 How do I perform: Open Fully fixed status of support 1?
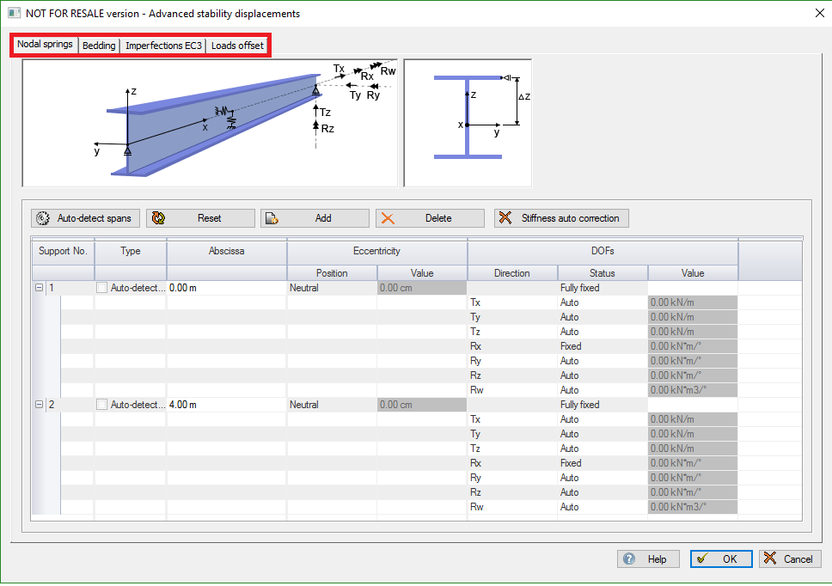coord(602,288)
